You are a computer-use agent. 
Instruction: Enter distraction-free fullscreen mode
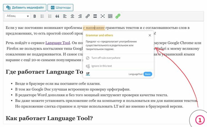coord(103,16)
